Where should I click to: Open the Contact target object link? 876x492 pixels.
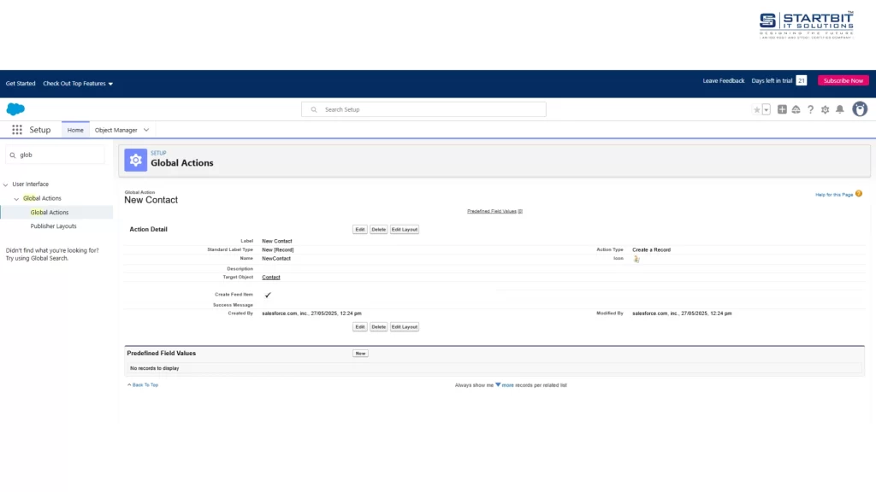point(271,278)
